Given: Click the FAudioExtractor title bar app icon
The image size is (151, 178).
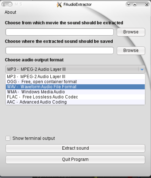Looking at the screenshot, I should tap(59, 5).
